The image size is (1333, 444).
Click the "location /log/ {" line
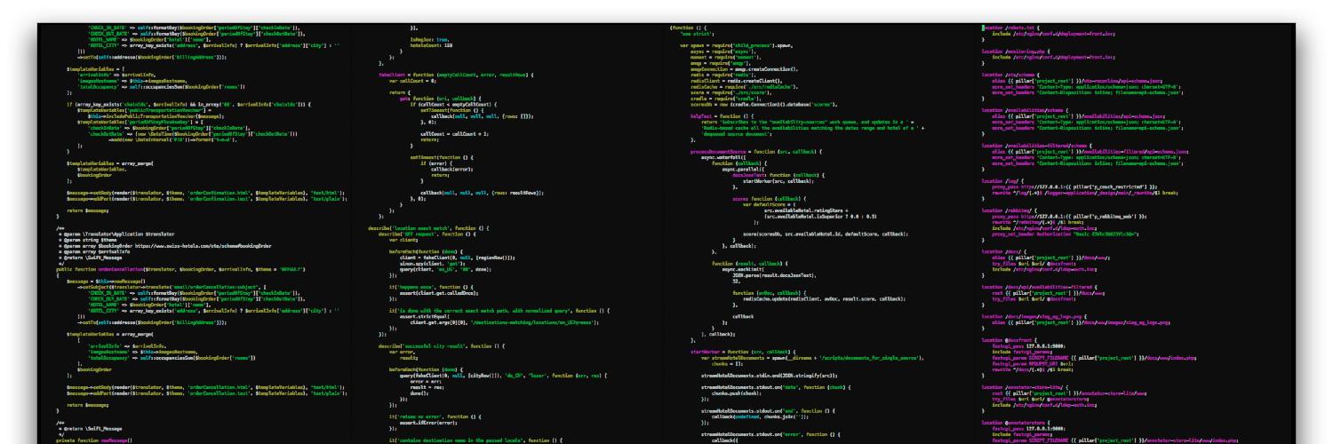(1002, 180)
